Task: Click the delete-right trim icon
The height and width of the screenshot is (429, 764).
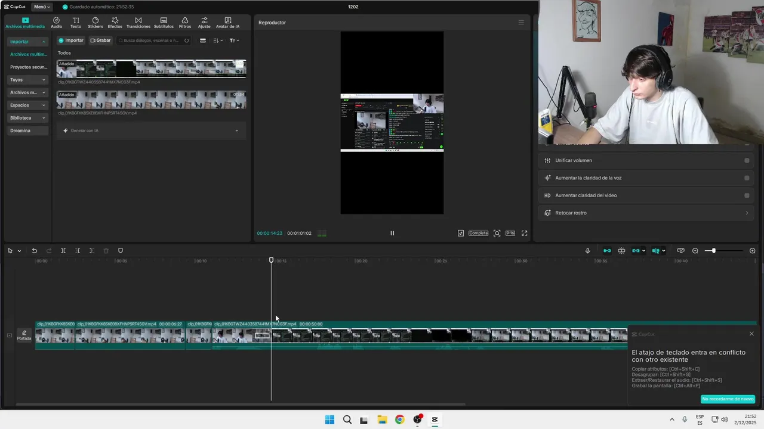Action: (91, 251)
